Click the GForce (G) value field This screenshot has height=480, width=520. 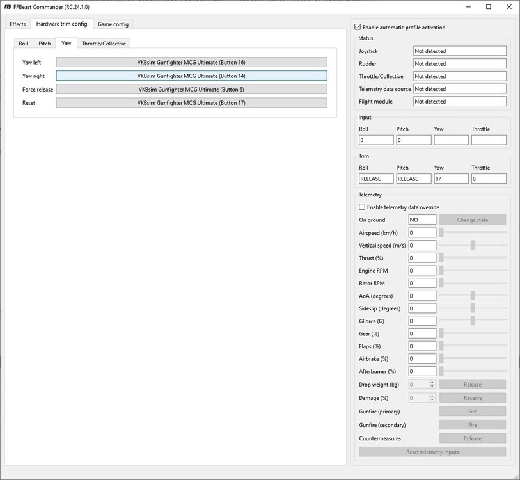pos(422,321)
